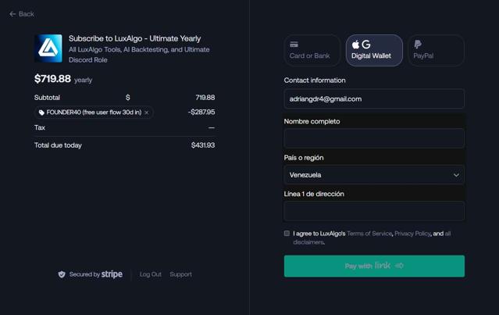The image size is (499, 315).
Task: Focus the Línea 1 de dirección field
Action: 374,211
